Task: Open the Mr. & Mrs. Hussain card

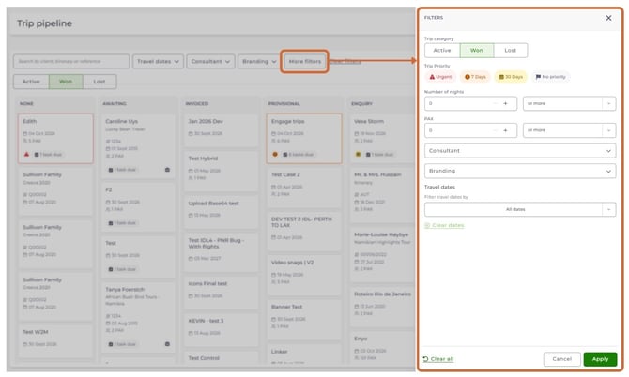Action: click(383, 195)
